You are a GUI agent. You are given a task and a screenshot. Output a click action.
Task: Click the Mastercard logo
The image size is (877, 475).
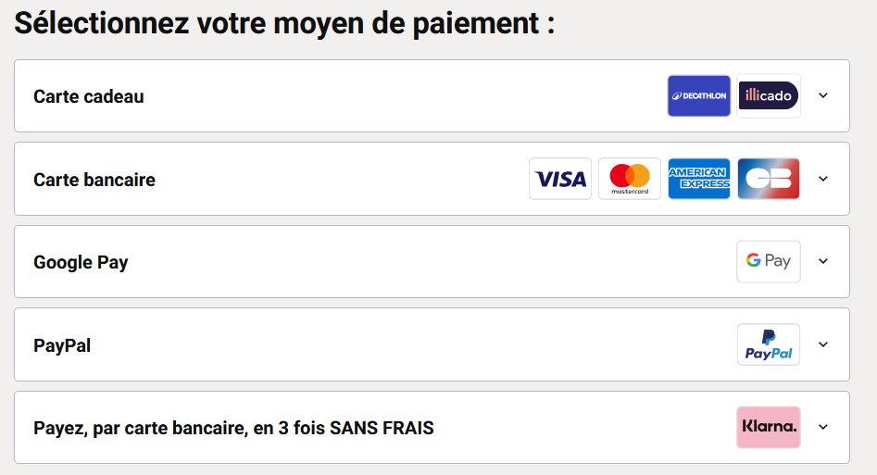tap(630, 179)
